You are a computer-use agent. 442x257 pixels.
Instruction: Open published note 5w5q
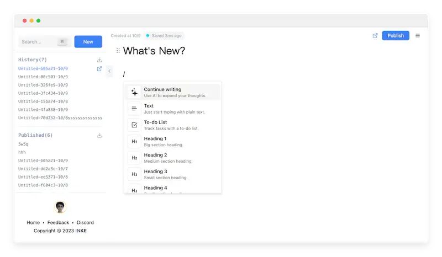coord(23,144)
